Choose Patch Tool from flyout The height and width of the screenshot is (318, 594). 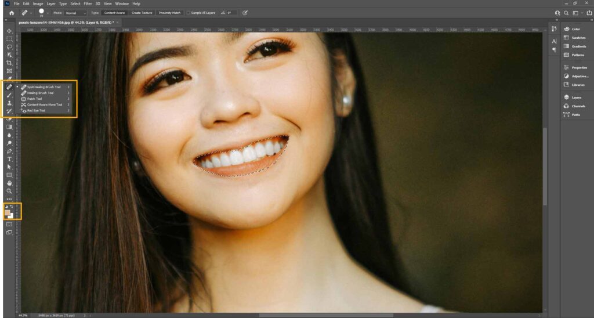(44, 99)
